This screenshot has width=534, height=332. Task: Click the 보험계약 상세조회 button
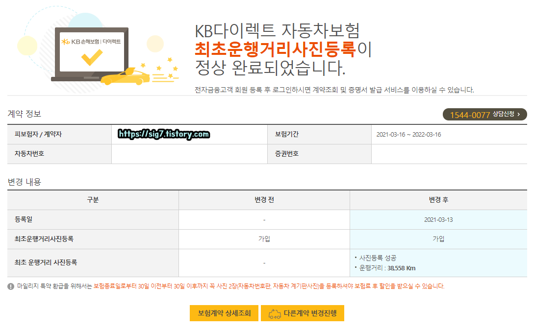pyautogui.click(x=224, y=313)
